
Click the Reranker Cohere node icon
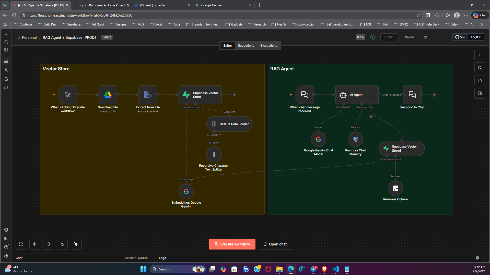(x=395, y=189)
